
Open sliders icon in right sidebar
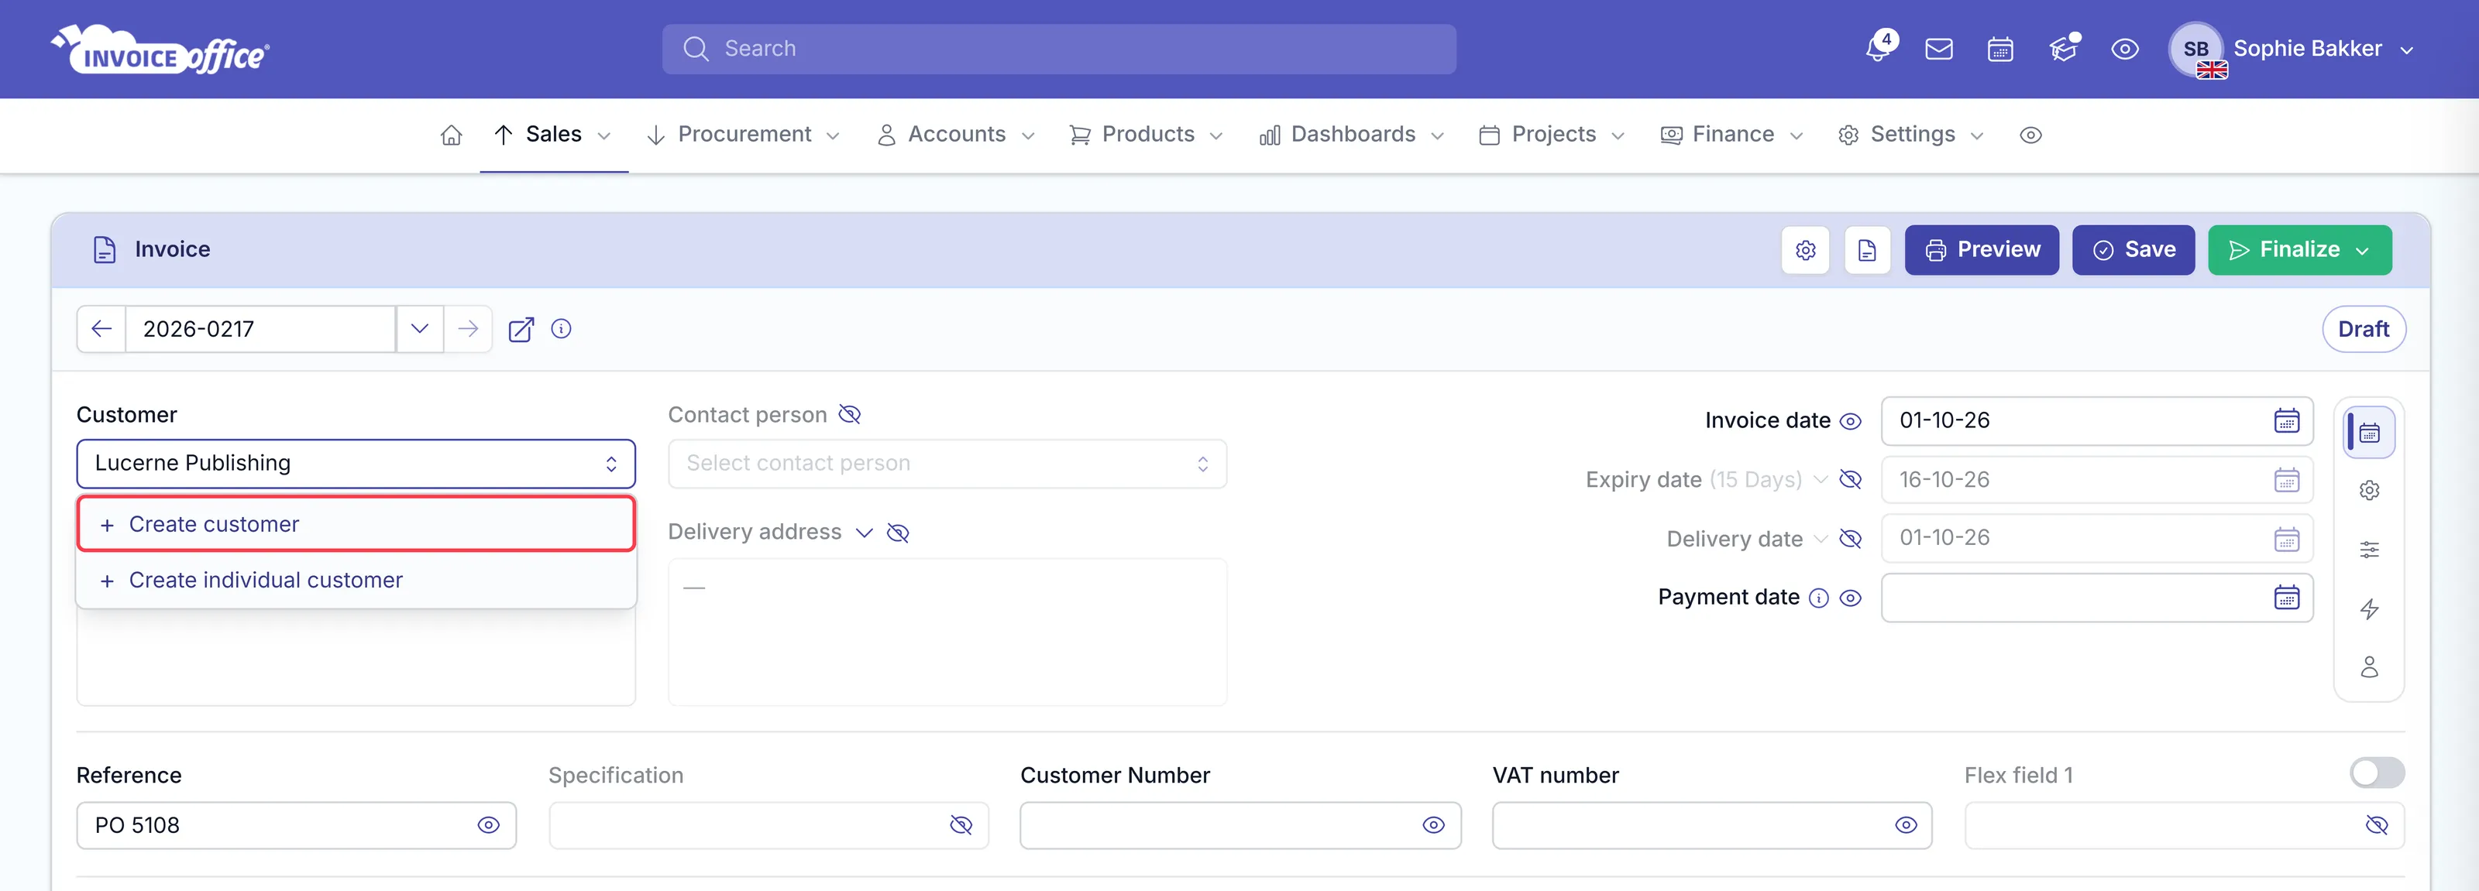2368,550
